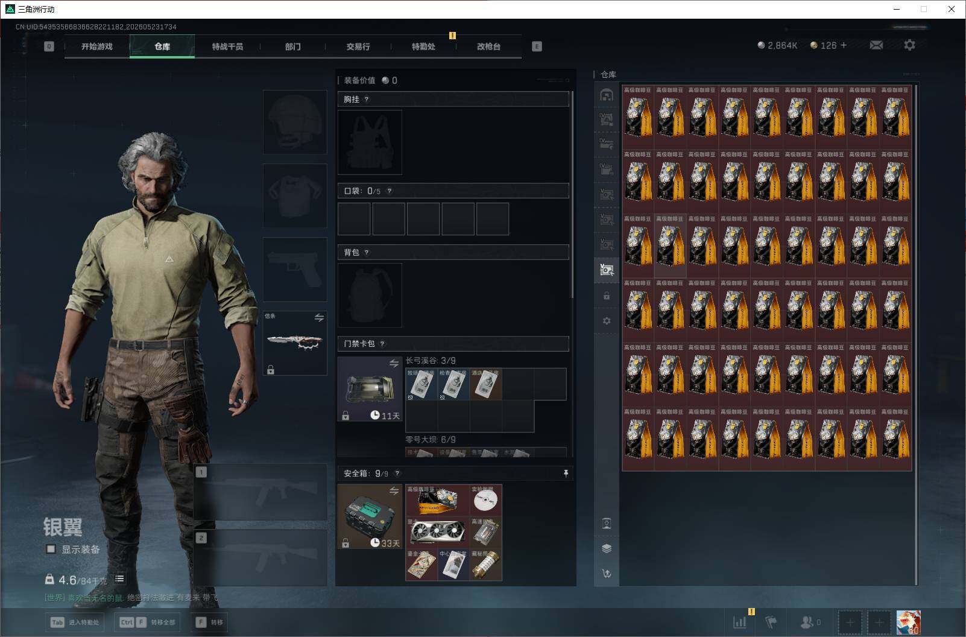This screenshot has height=637, width=966.
Task: Click the second empty squad invite slot
Action: point(879,623)
